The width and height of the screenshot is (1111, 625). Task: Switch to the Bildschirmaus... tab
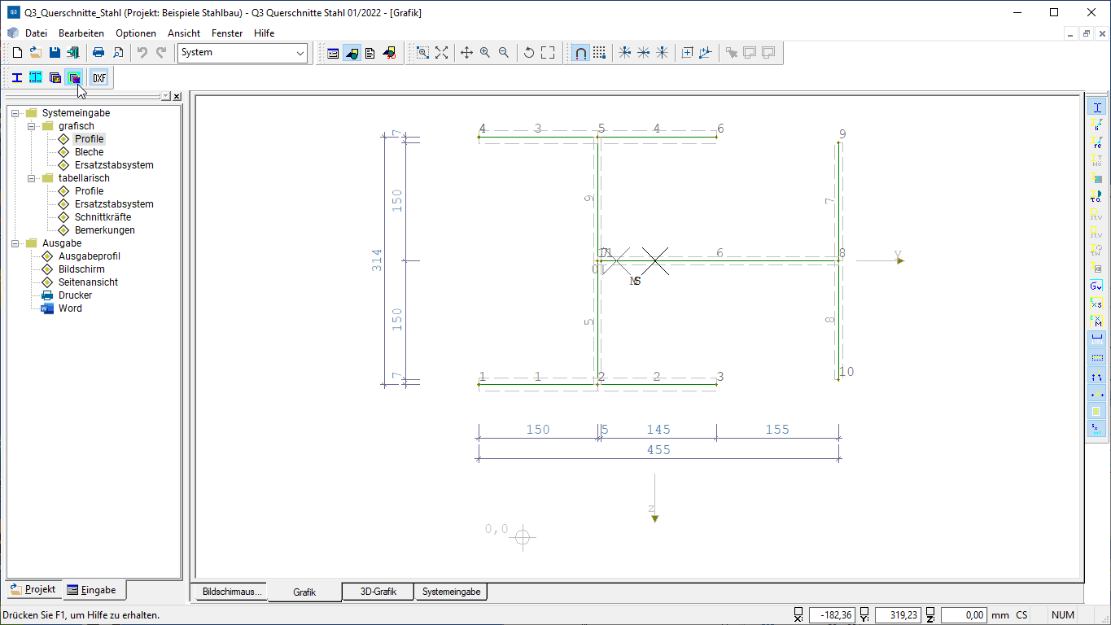pyautogui.click(x=233, y=592)
